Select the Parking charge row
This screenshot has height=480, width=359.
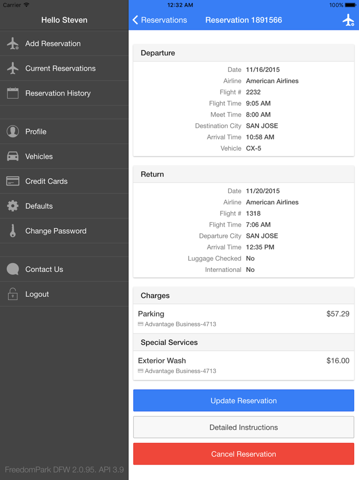244,319
